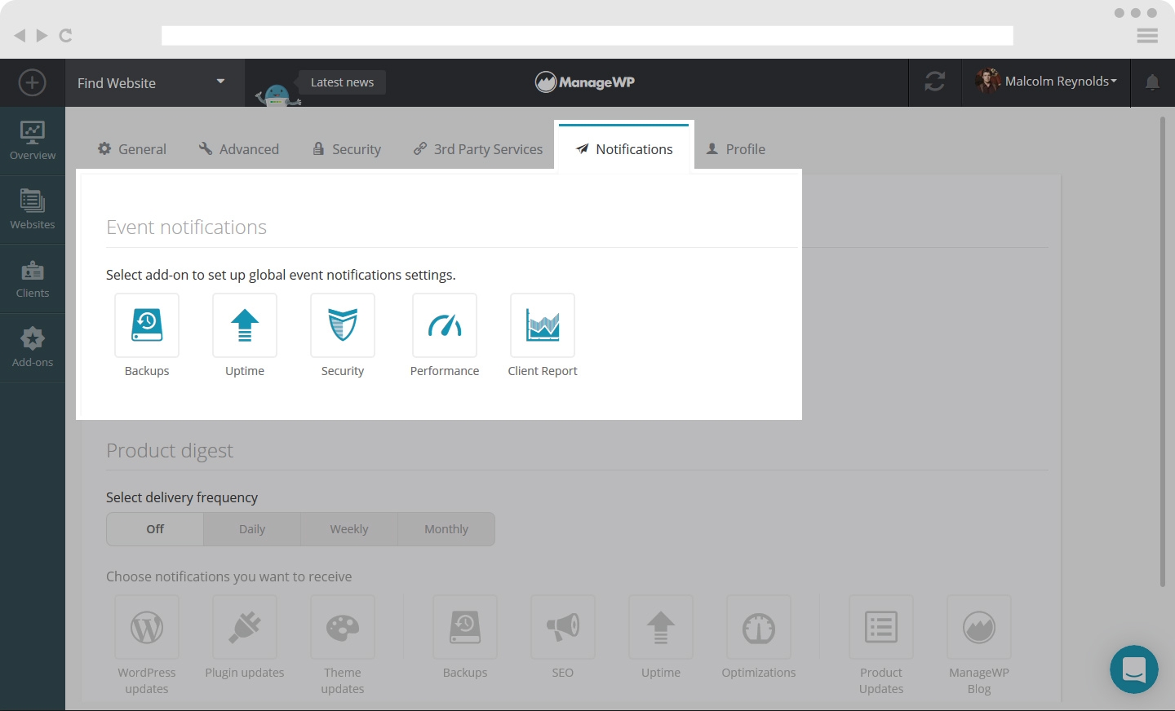Click the Malcolm Reynolds avatar picture
Screen dimensions: 1175x711
(x=987, y=81)
